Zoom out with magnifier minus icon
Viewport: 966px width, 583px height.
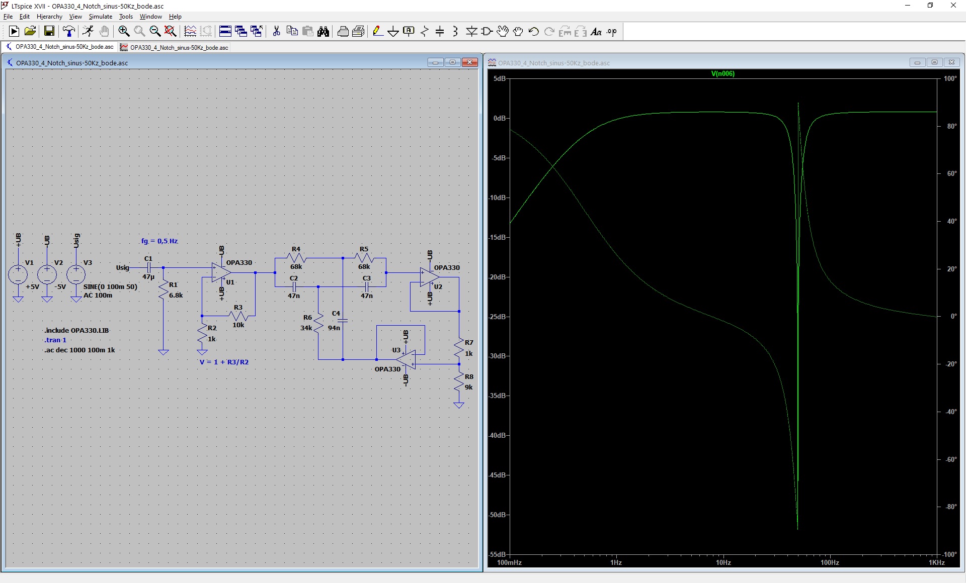point(155,32)
